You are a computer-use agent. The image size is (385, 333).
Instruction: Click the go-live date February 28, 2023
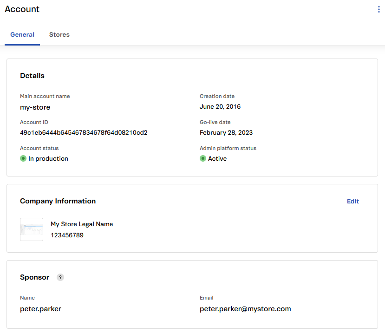[x=226, y=132]
